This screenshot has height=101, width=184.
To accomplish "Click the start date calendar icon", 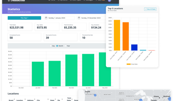I will point(46,18).
